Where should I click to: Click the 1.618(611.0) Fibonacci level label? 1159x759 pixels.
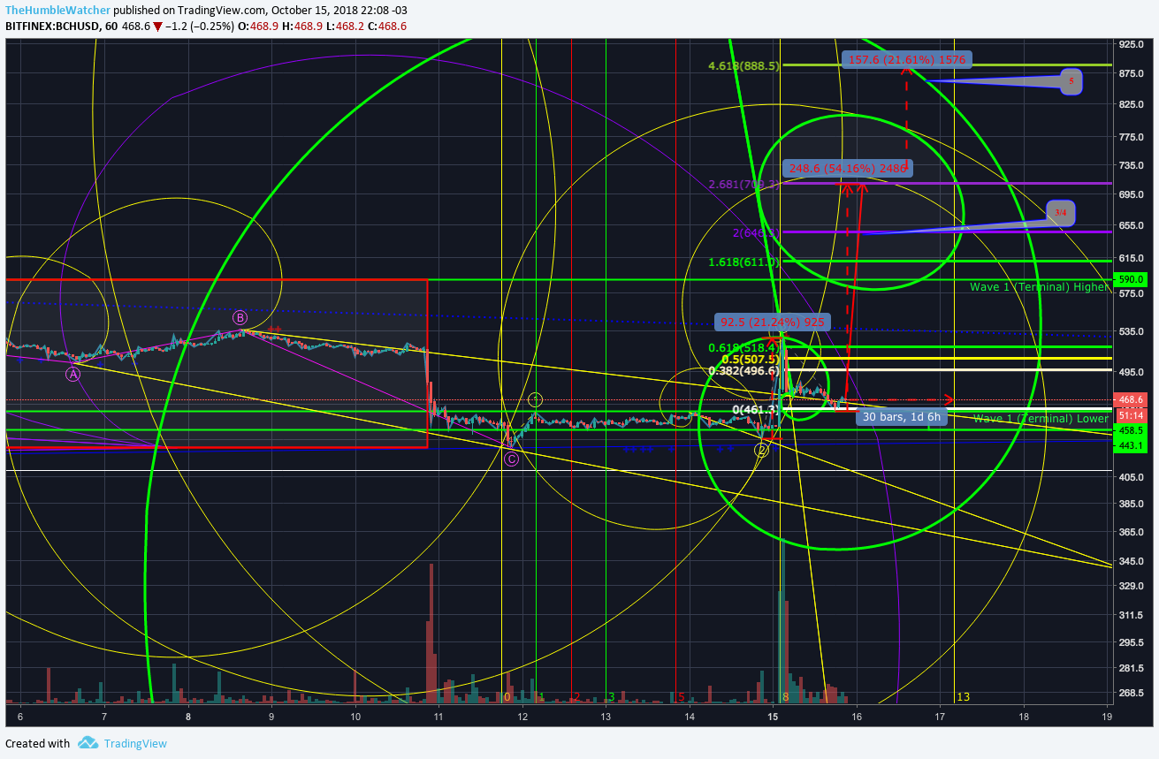click(743, 262)
